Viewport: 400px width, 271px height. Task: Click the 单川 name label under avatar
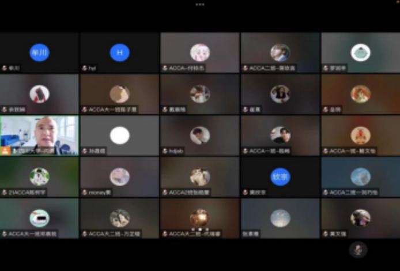coord(14,68)
